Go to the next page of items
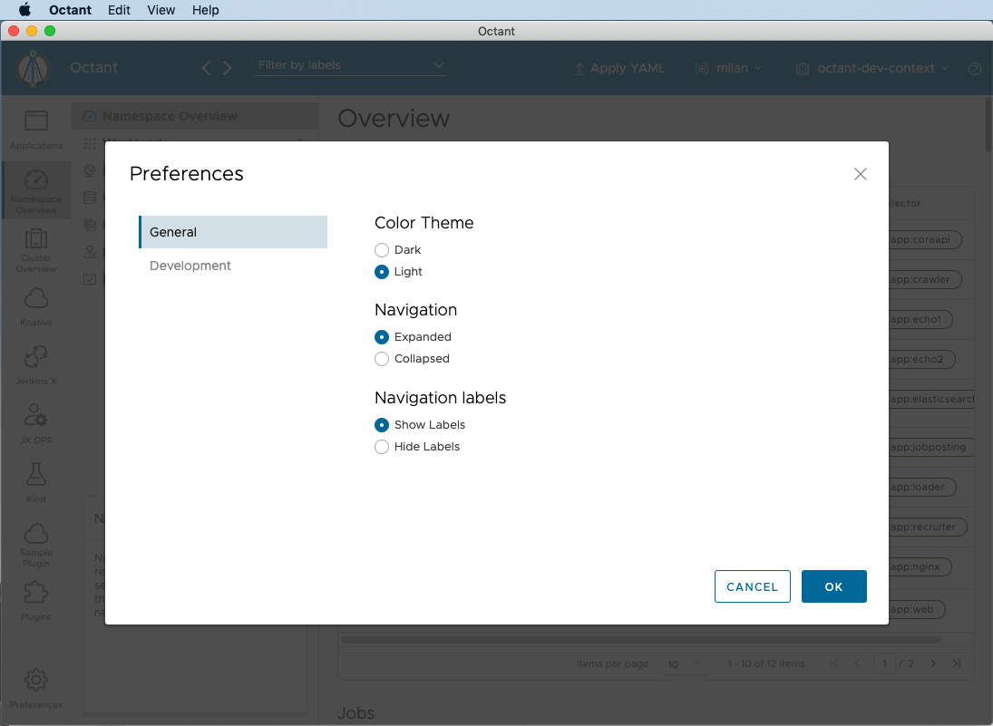Screen dimensions: 993x726 pyautogui.click(x=932, y=663)
